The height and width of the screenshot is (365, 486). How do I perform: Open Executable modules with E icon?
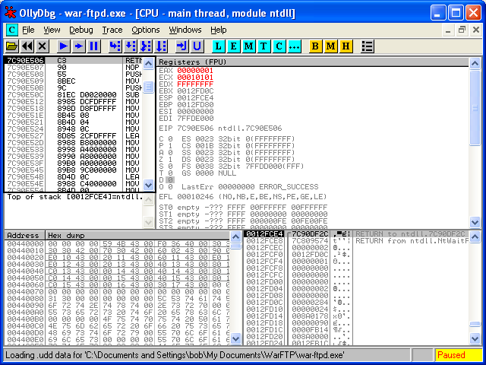tap(234, 46)
